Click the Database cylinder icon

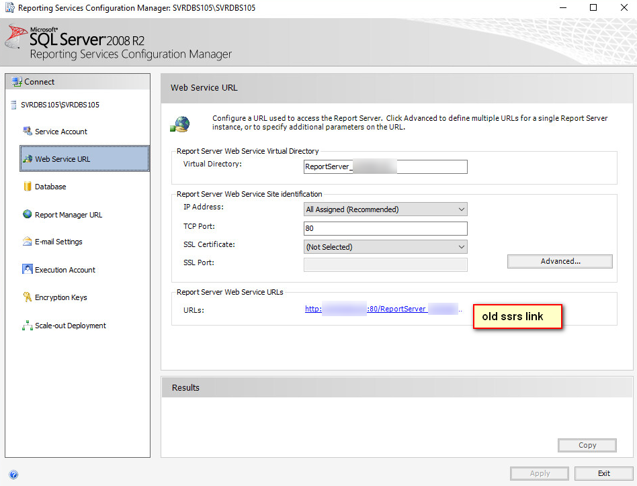coord(28,186)
